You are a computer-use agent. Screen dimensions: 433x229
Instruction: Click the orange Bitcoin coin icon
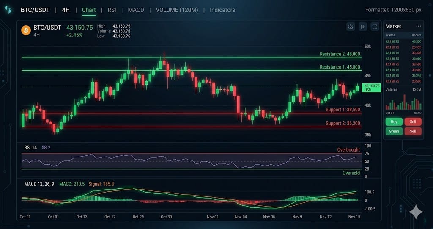pos(26,30)
